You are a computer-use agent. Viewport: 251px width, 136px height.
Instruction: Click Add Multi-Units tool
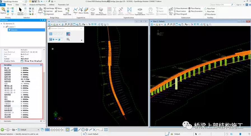pos(67,11)
